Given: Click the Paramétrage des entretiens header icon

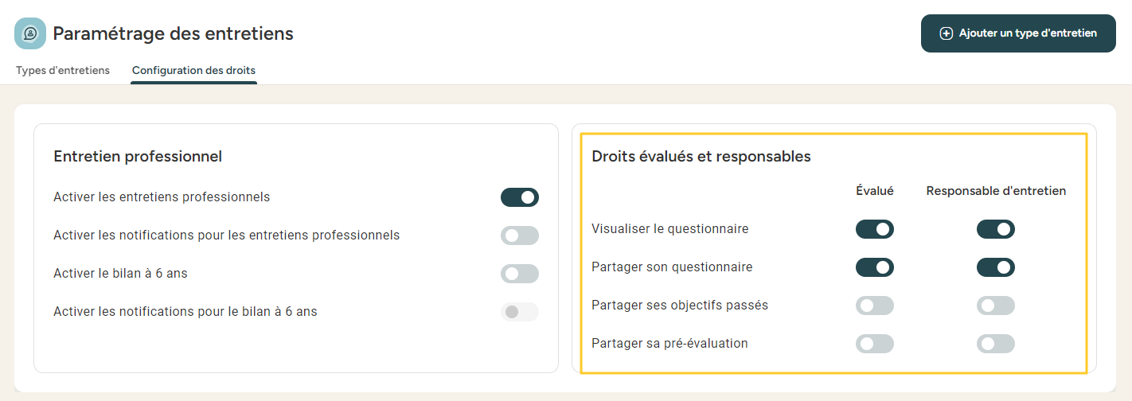Looking at the screenshot, I should [x=30, y=33].
